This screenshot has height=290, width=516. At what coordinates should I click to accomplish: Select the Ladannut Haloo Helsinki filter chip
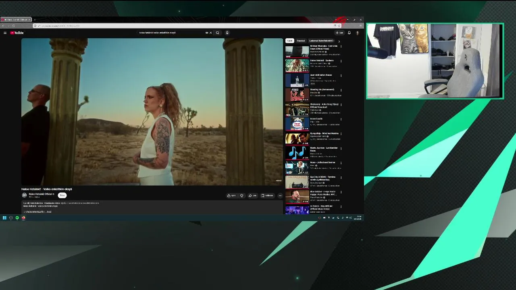(x=321, y=41)
